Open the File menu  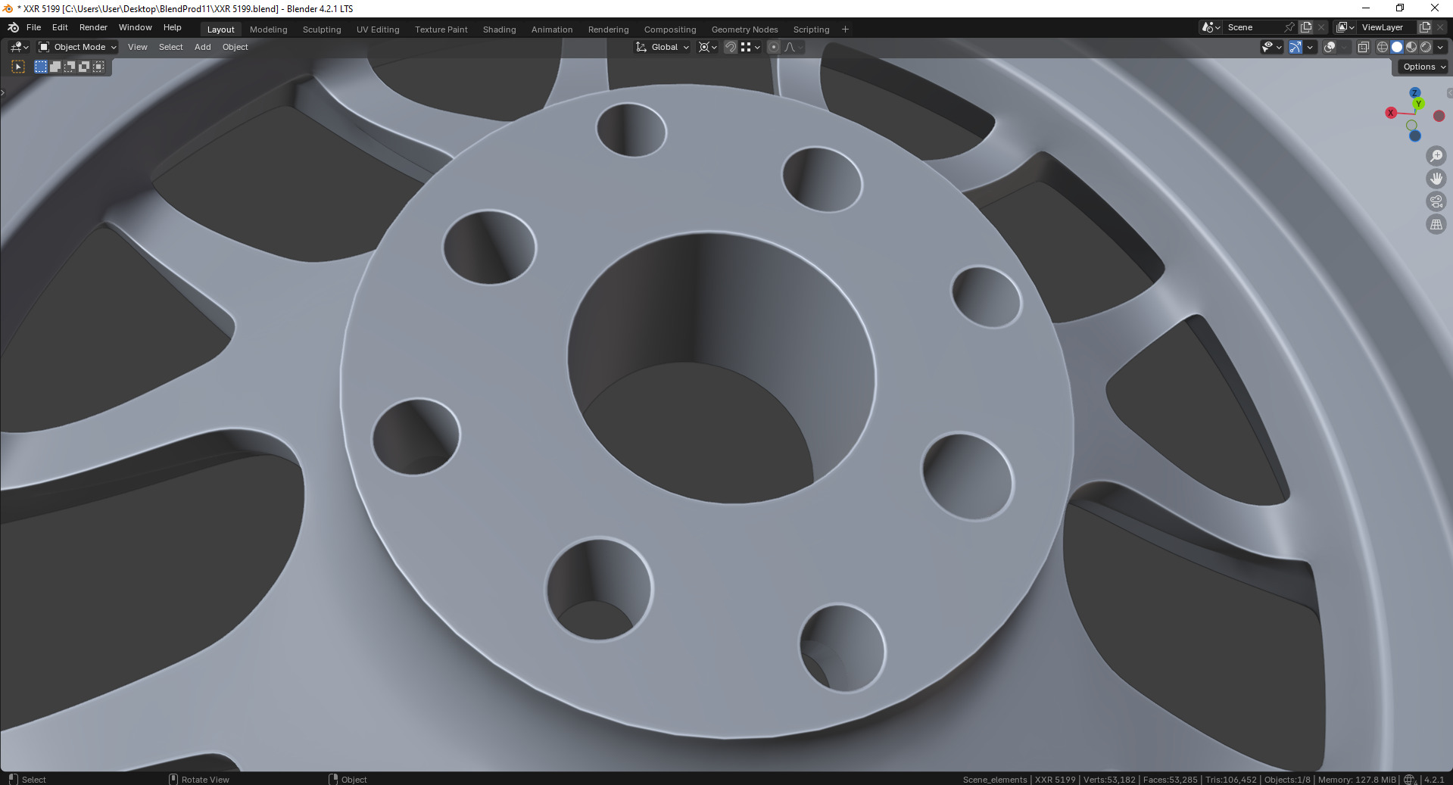(x=33, y=27)
